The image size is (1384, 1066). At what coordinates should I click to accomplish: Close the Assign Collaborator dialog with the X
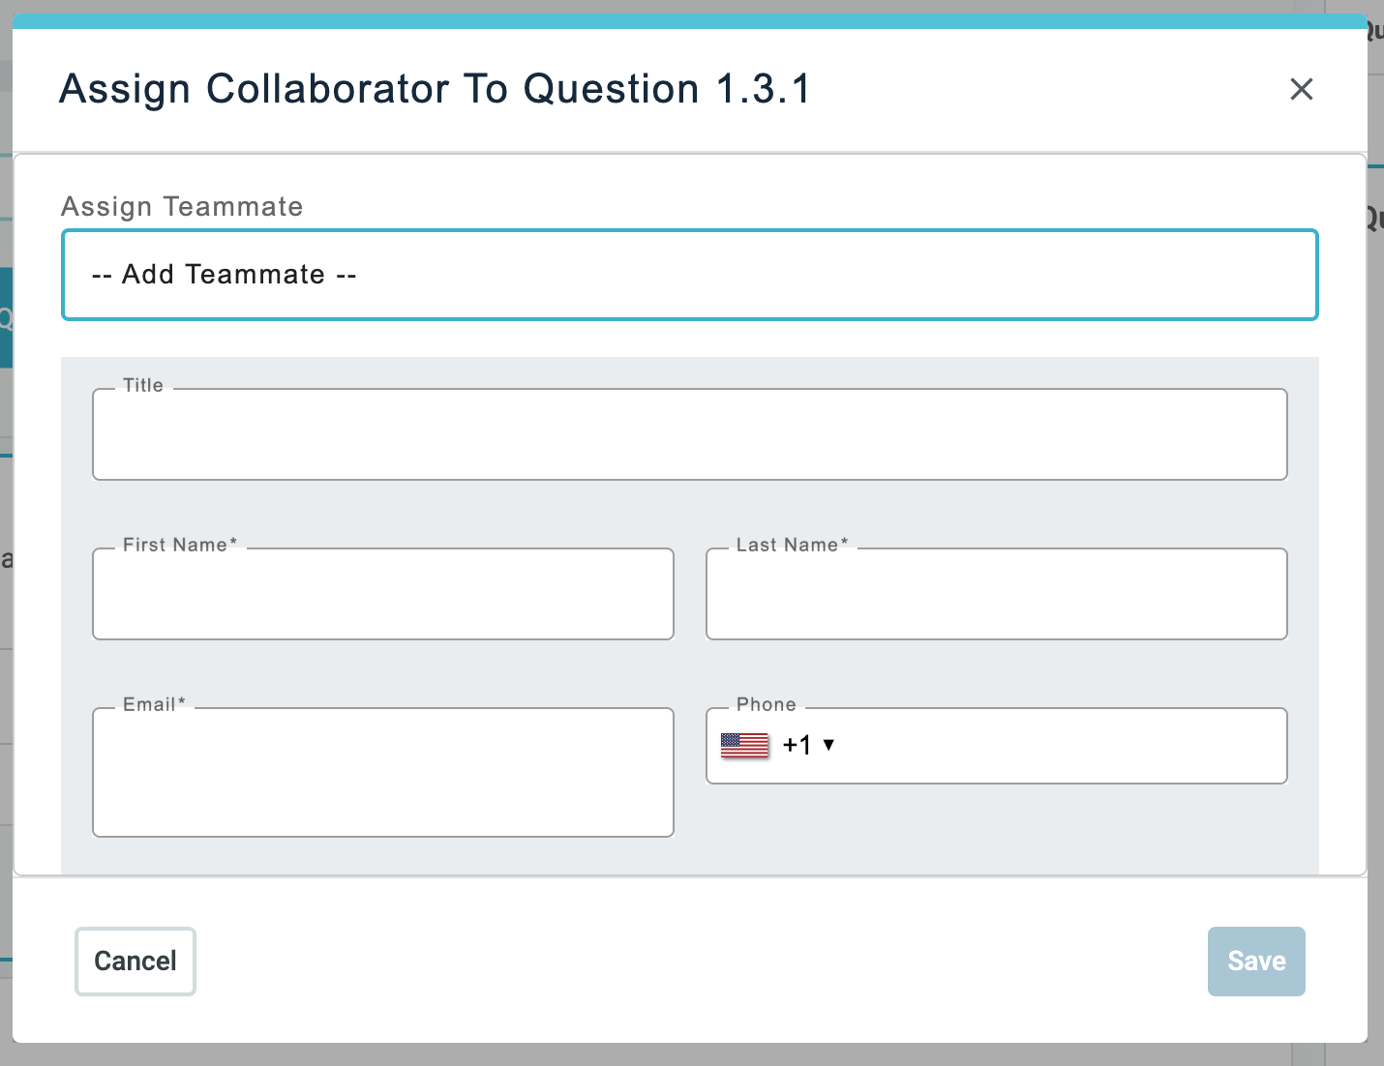[x=1302, y=89]
